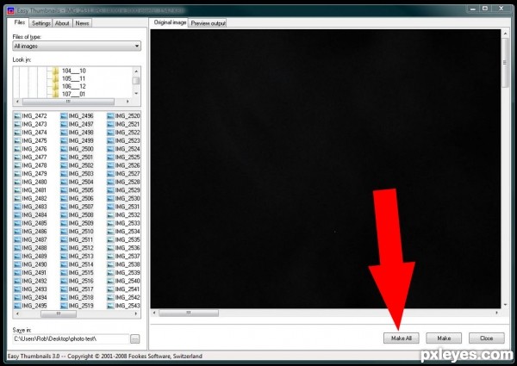Click the image icon of IMG_2520
517x366 pixels.
[110, 116]
